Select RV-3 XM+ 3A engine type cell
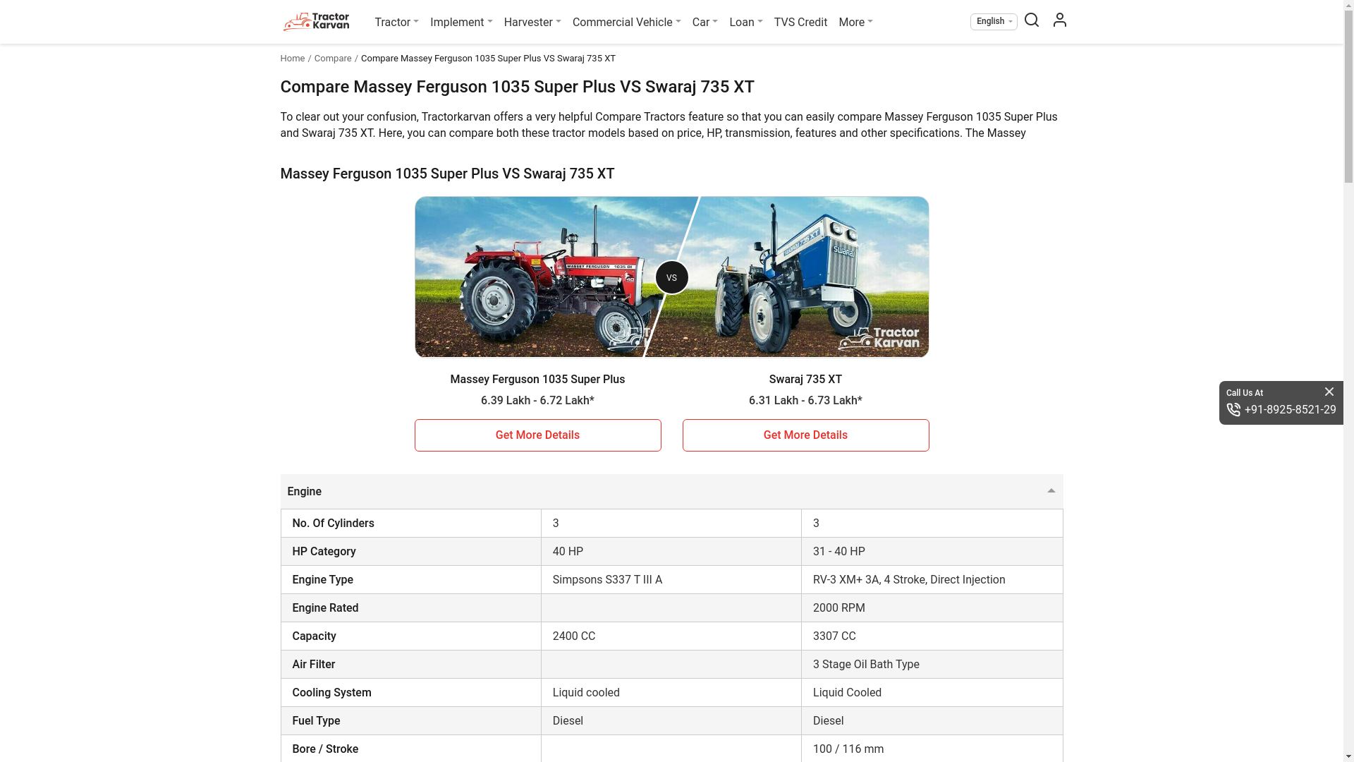The height and width of the screenshot is (762, 1354). (932, 580)
